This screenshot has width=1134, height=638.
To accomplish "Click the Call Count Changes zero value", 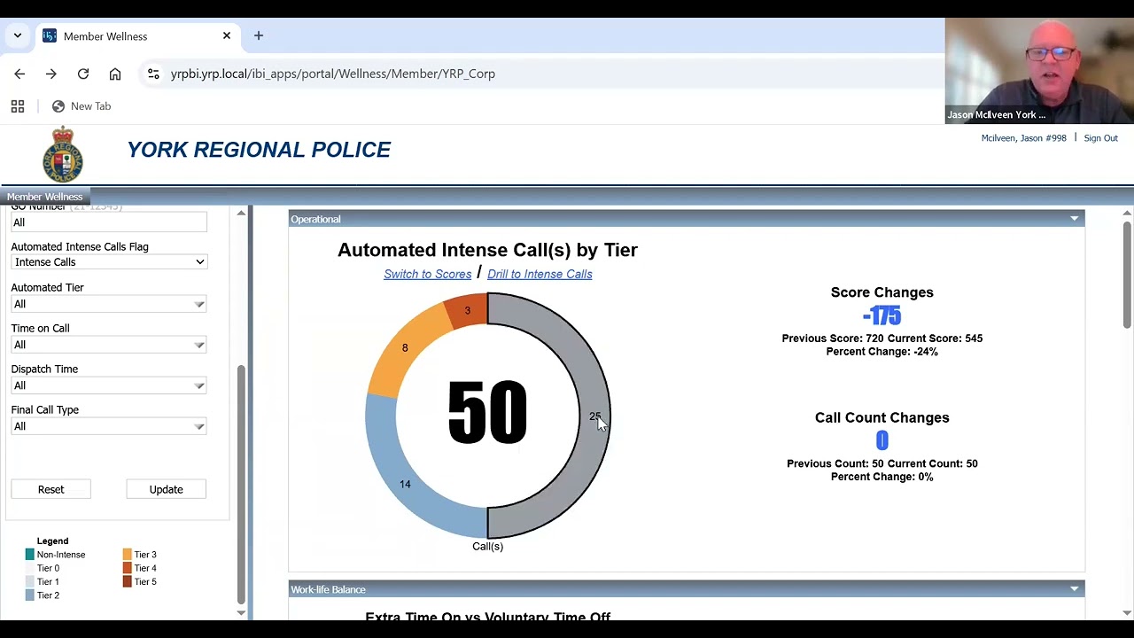I will click(x=882, y=440).
